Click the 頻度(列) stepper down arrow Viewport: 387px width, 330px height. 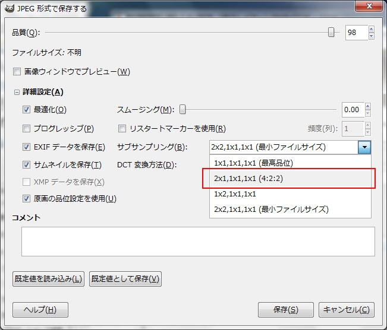tap(368, 132)
